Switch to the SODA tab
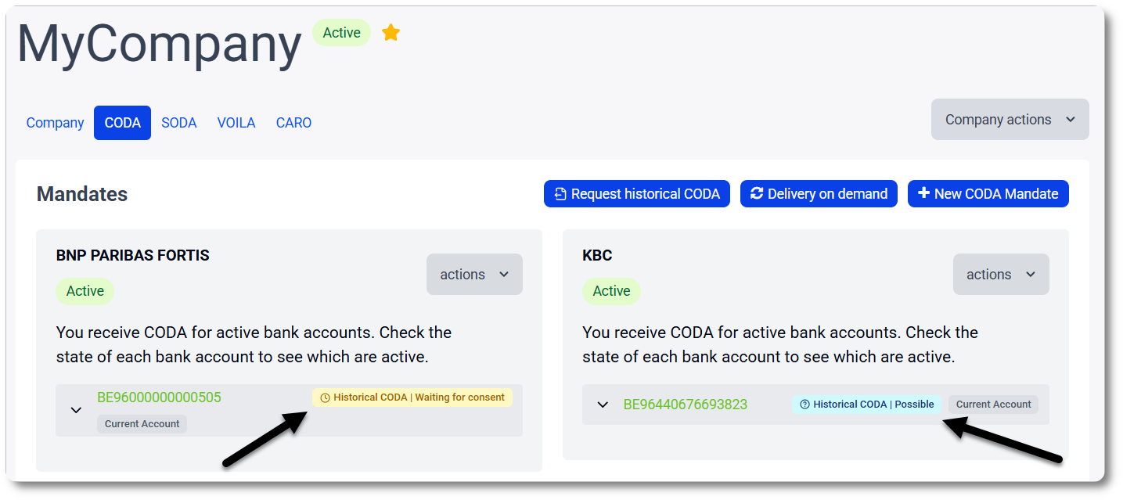 pyautogui.click(x=178, y=122)
